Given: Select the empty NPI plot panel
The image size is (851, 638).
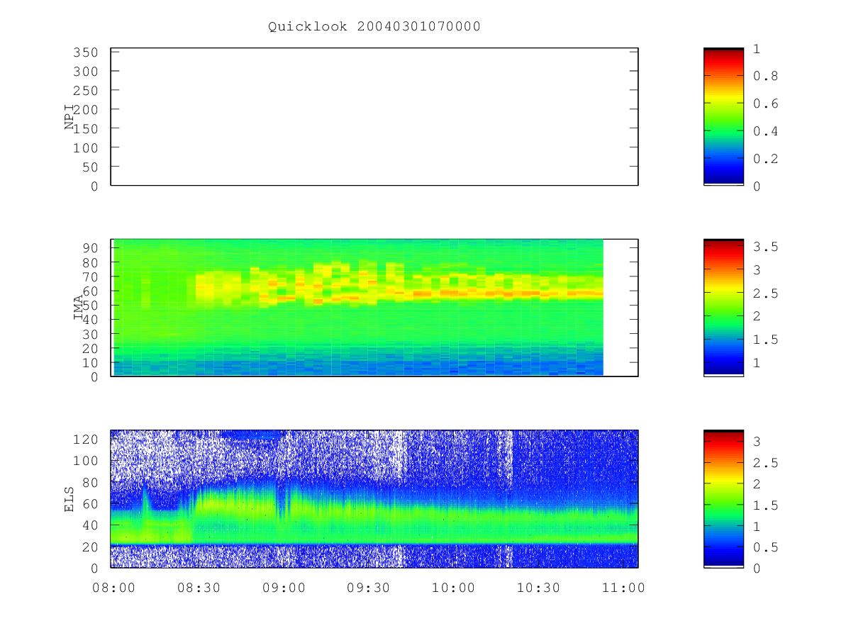Looking at the screenshot, I should click(374, 117).
